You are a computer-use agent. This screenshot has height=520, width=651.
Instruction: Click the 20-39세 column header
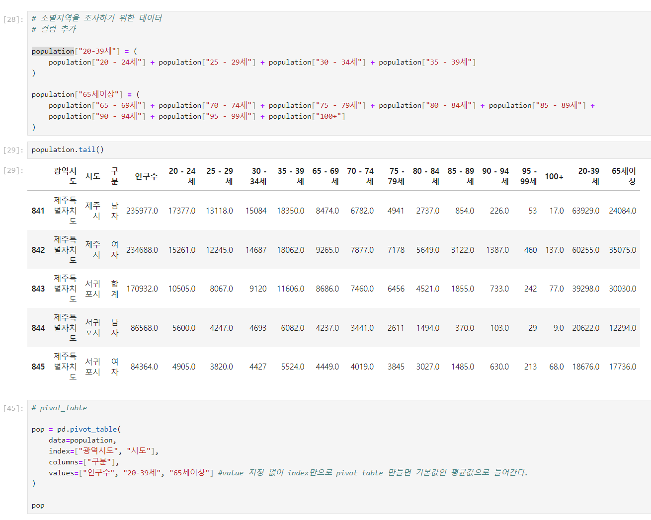589,176
